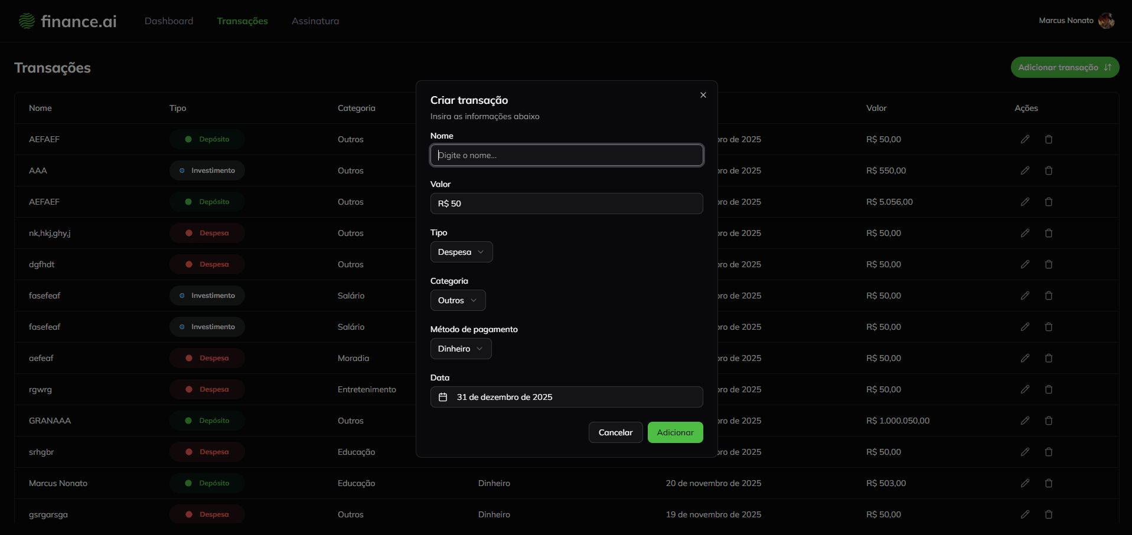1132x535 pixels.
Task: Go to the Dashboard tab
Action: coord(169,21)
